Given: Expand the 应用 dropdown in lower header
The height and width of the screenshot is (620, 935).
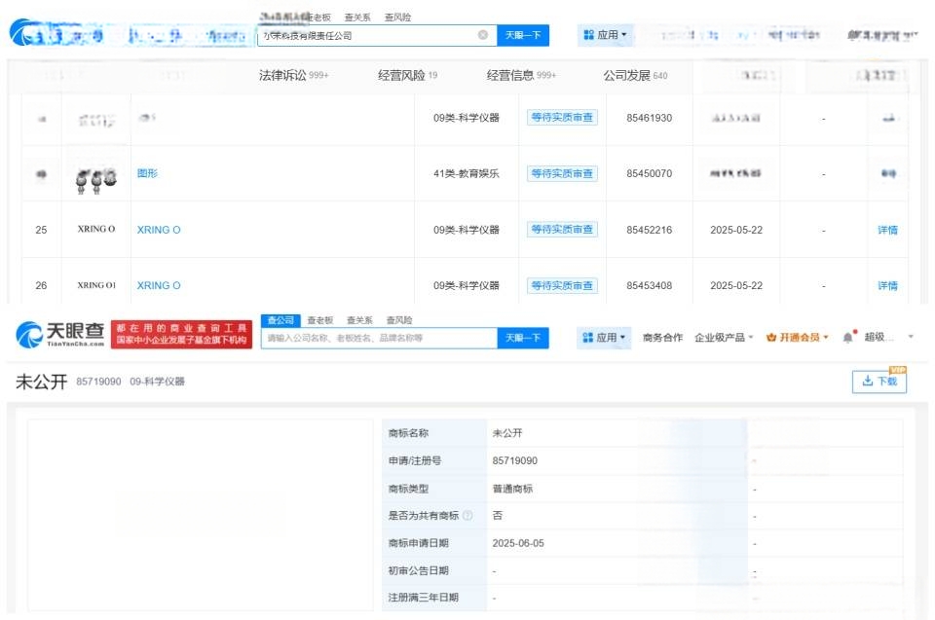Looking at the screenshot, I should click(x=604, y=338).
